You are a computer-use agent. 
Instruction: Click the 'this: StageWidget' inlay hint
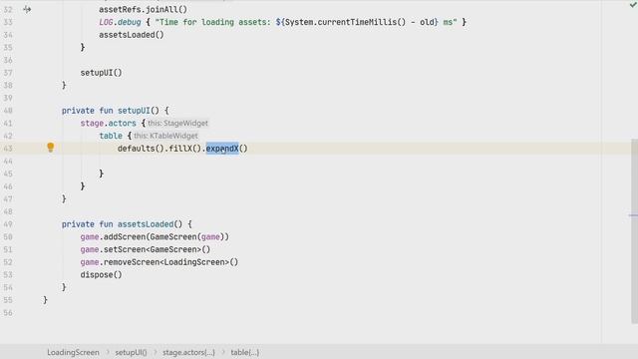point(177,123)
